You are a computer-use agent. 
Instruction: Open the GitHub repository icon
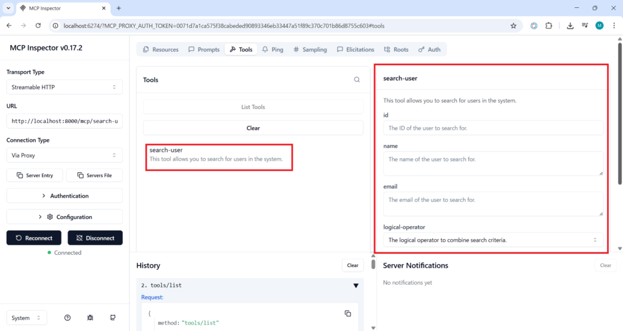point(113,318)
